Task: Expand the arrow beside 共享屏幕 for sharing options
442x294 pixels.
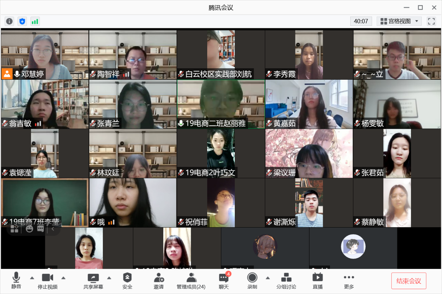Action: coord(109,278)
